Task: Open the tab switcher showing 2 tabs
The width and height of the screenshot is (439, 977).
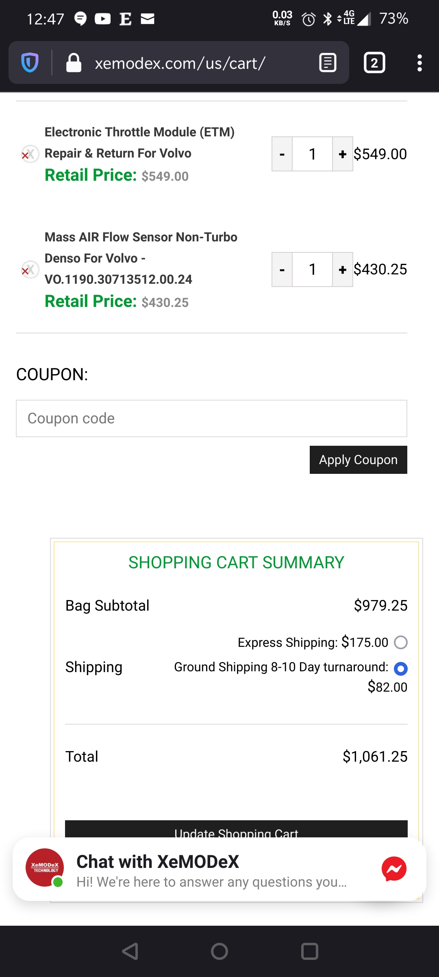Action: (374, 63)
